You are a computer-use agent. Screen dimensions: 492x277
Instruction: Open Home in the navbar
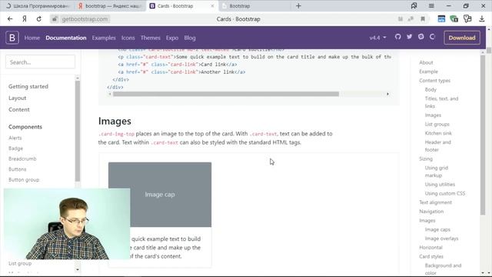click(32, 38)
